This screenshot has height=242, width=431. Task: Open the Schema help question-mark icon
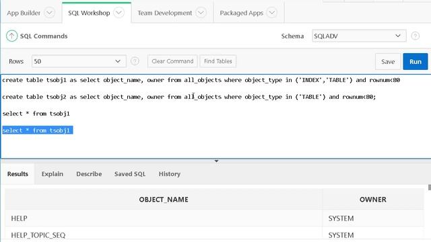pyautogui.click(x=415, y=36)
